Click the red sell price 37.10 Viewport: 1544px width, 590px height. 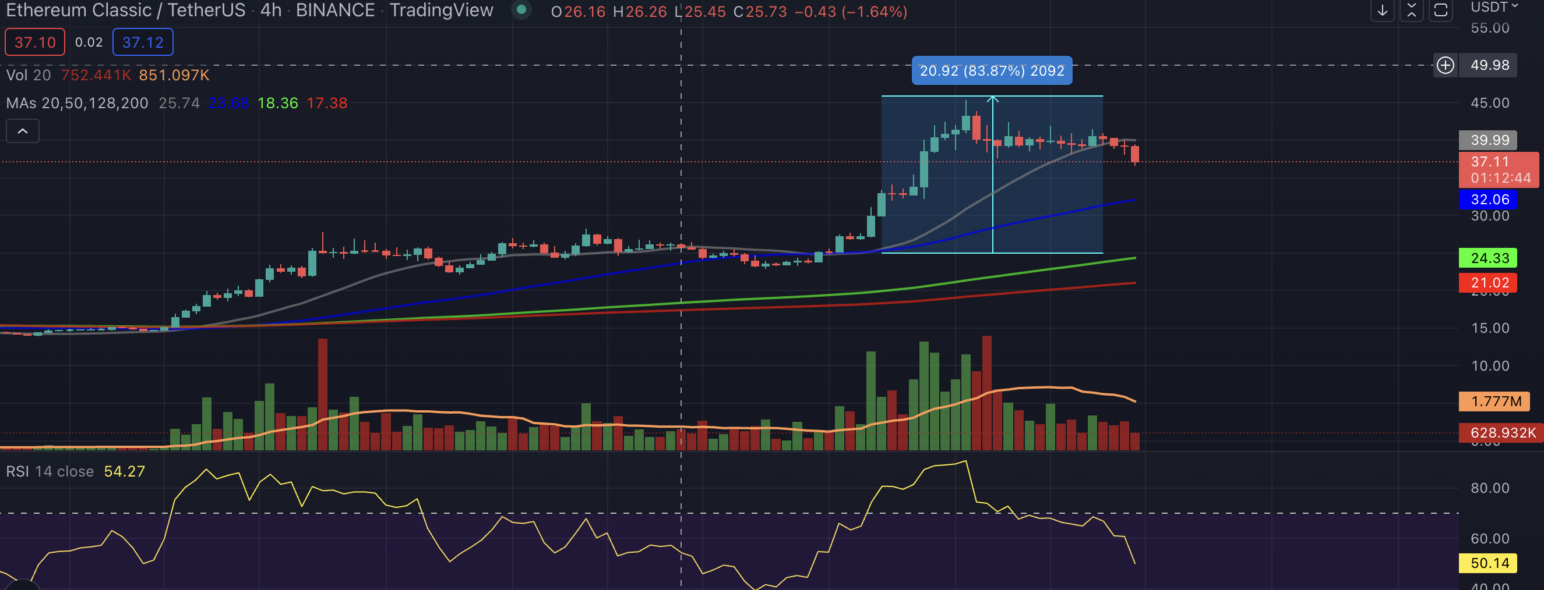coord(35,42)
